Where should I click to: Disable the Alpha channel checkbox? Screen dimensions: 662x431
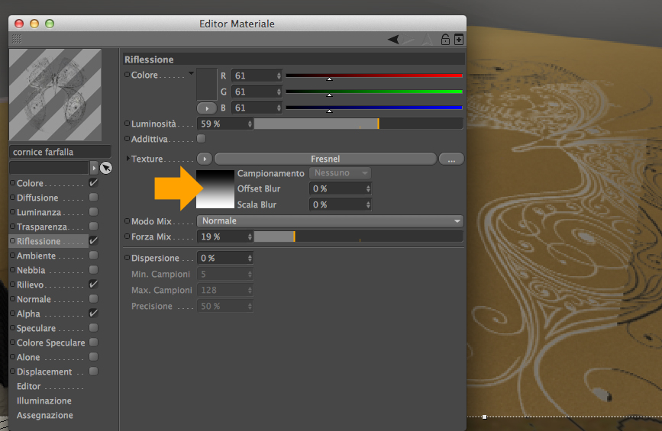[94, 314]
